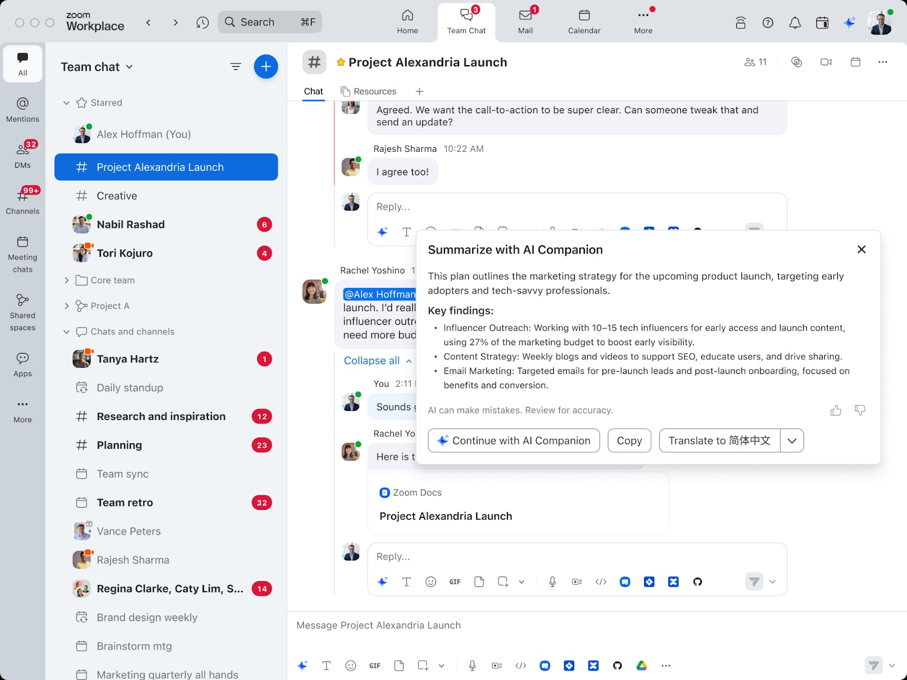Click the lower thread Reply field
This screenshot has width=907, height=680.
577,556
